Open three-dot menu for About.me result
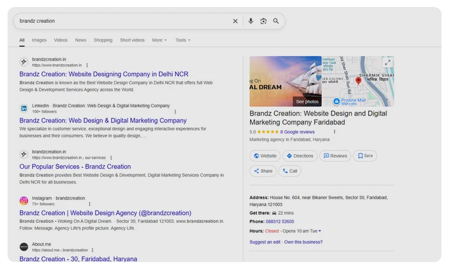This screenshot has width=449, height=269. click(92, 250)
